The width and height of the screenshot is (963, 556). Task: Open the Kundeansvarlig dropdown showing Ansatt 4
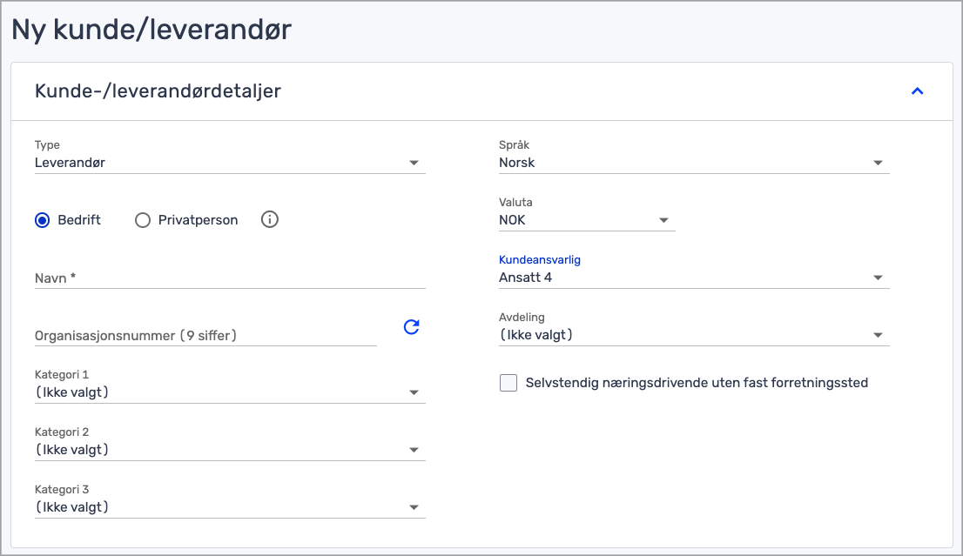(693, 278)
